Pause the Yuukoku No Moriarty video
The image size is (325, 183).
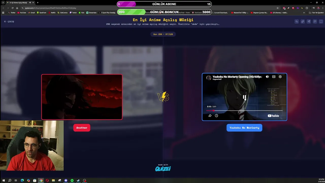point(244,97)
